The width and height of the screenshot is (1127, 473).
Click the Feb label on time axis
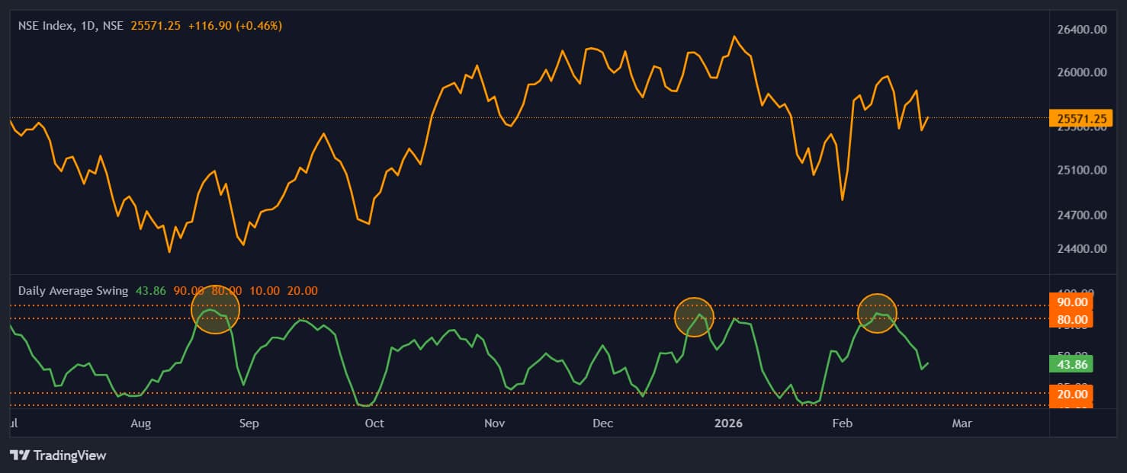[x=841, y=423]
